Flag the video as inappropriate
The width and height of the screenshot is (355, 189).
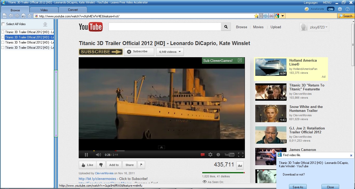[x=141, y=165]
